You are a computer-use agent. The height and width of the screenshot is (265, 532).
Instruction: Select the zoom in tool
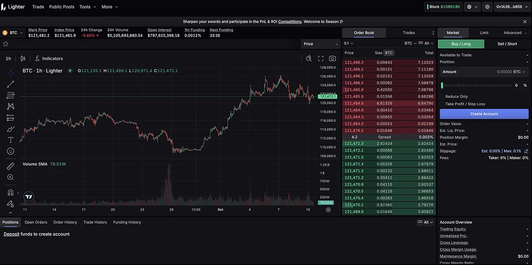pos(11,177)
